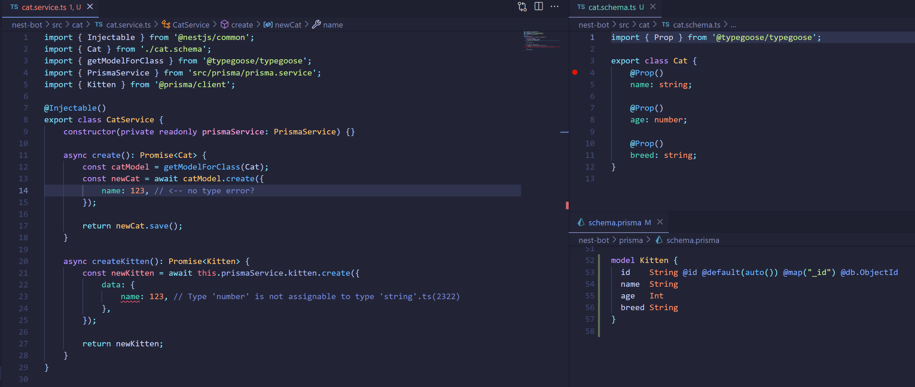Click the TS icon on cat.service.ts tab
Screen dimensions: 915x387
[x=14, y=7]
